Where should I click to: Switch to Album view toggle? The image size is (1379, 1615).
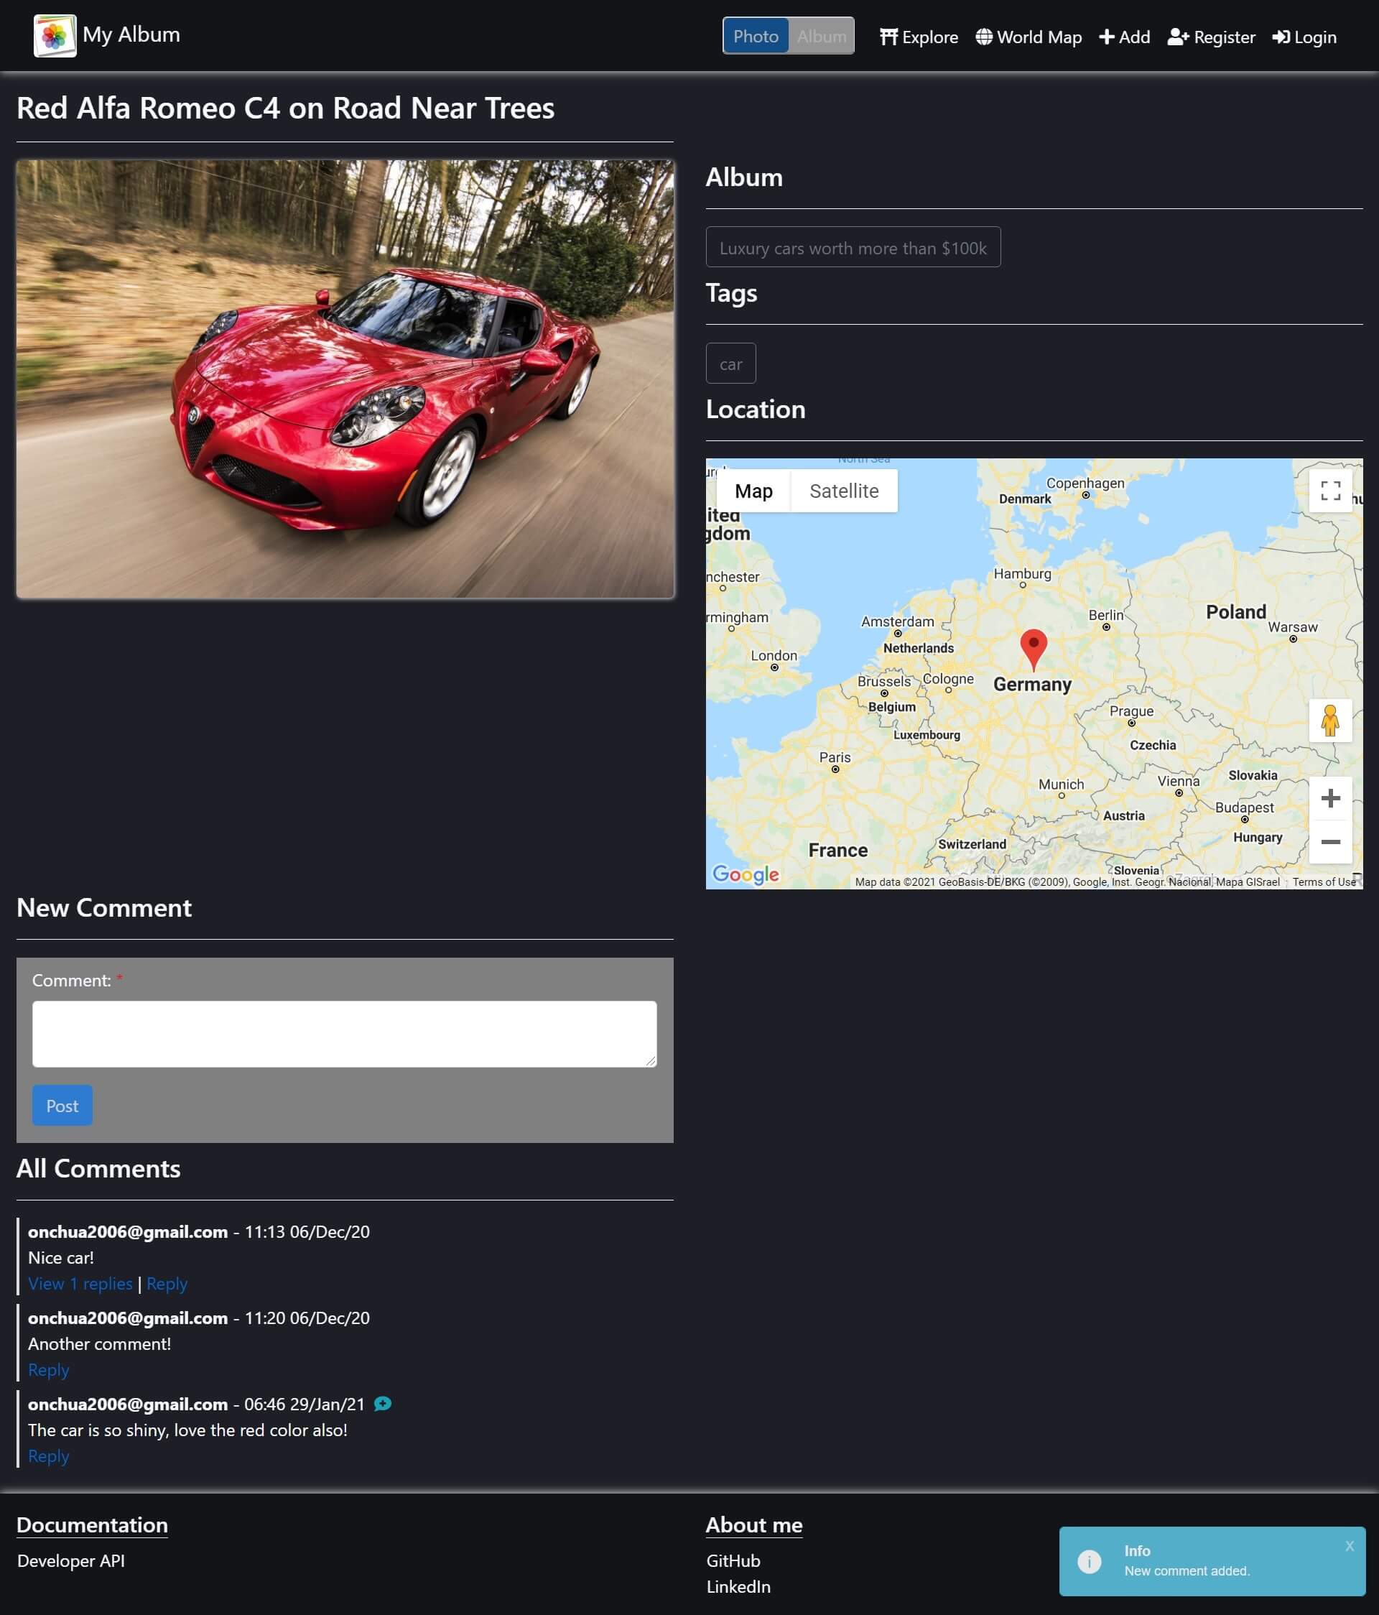coord(821,37)
